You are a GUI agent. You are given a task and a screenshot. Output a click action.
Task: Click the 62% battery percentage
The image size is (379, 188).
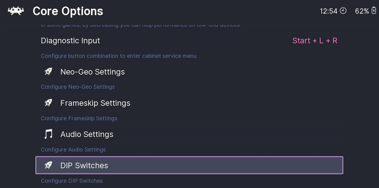coord(362,11)
